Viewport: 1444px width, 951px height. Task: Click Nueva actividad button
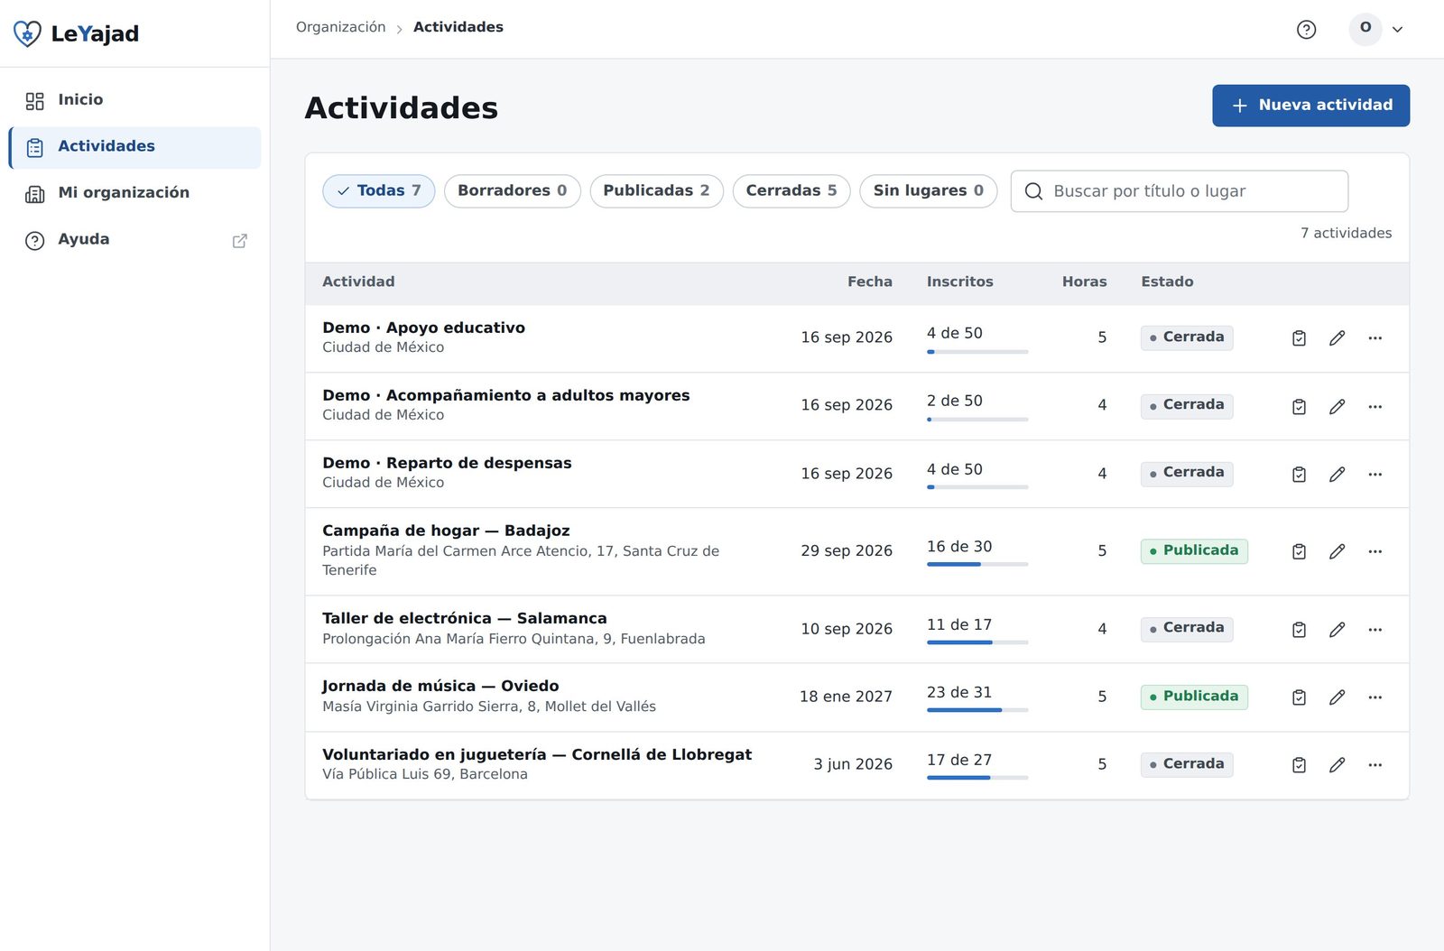(x=1310, y=106)
